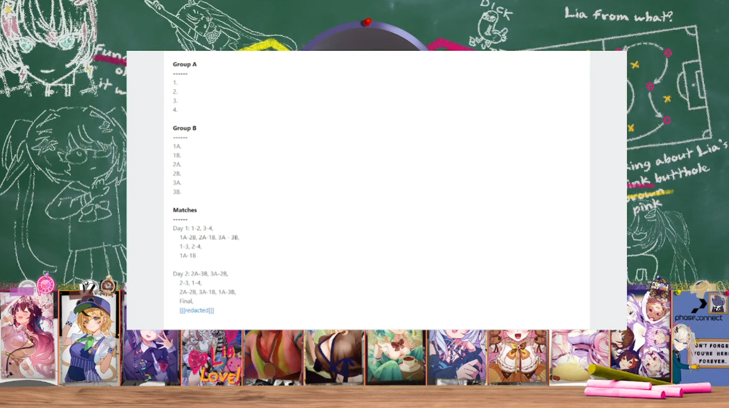This screenshot has height=408, width=729.
Task: Select the 'Lia Love!' card
Action: tap(212, 357)
